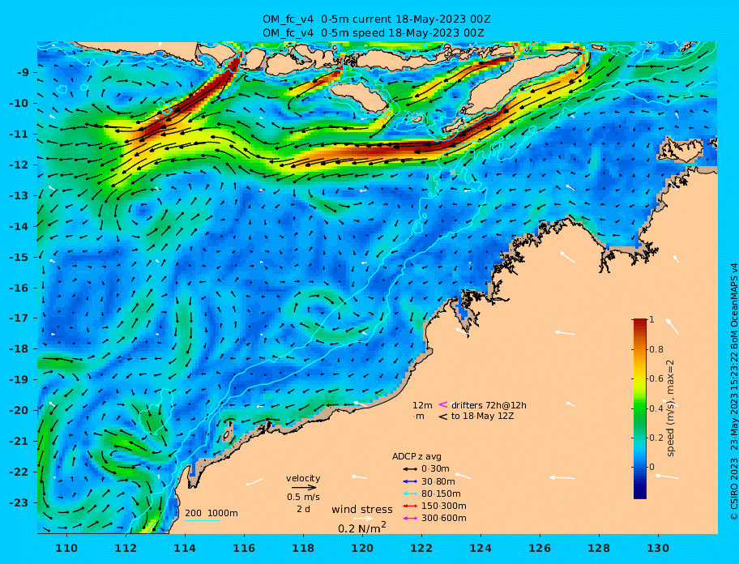Viewport: 739px width, 564px height.
Task: Click the black velocity scale arrow
Action: click(304, 488)
